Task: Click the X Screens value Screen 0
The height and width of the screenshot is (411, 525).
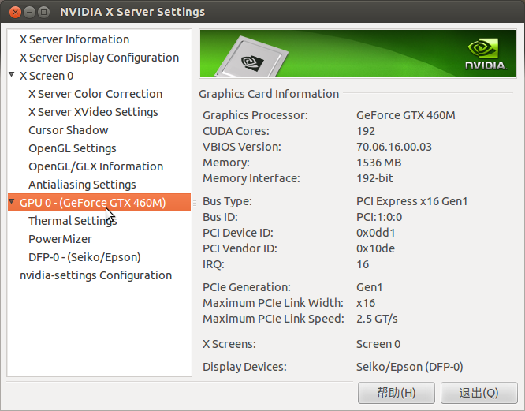Action: point(378,344)
